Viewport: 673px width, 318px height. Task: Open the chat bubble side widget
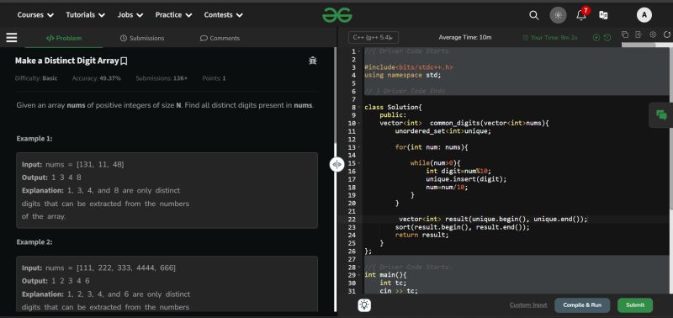pos(661,114)
